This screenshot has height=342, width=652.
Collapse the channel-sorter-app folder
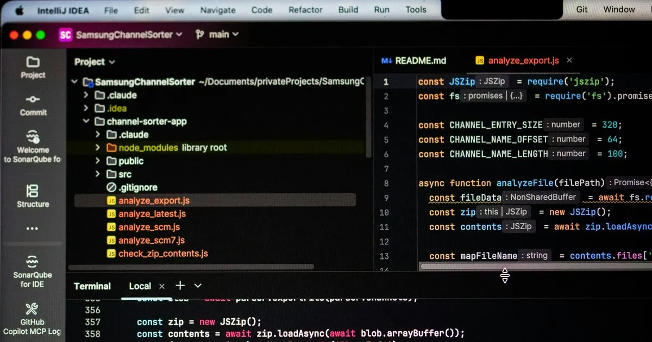pyautogui.click(x=86, y=122)
